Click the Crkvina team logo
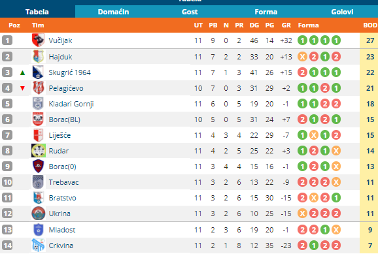 (38, 246)
